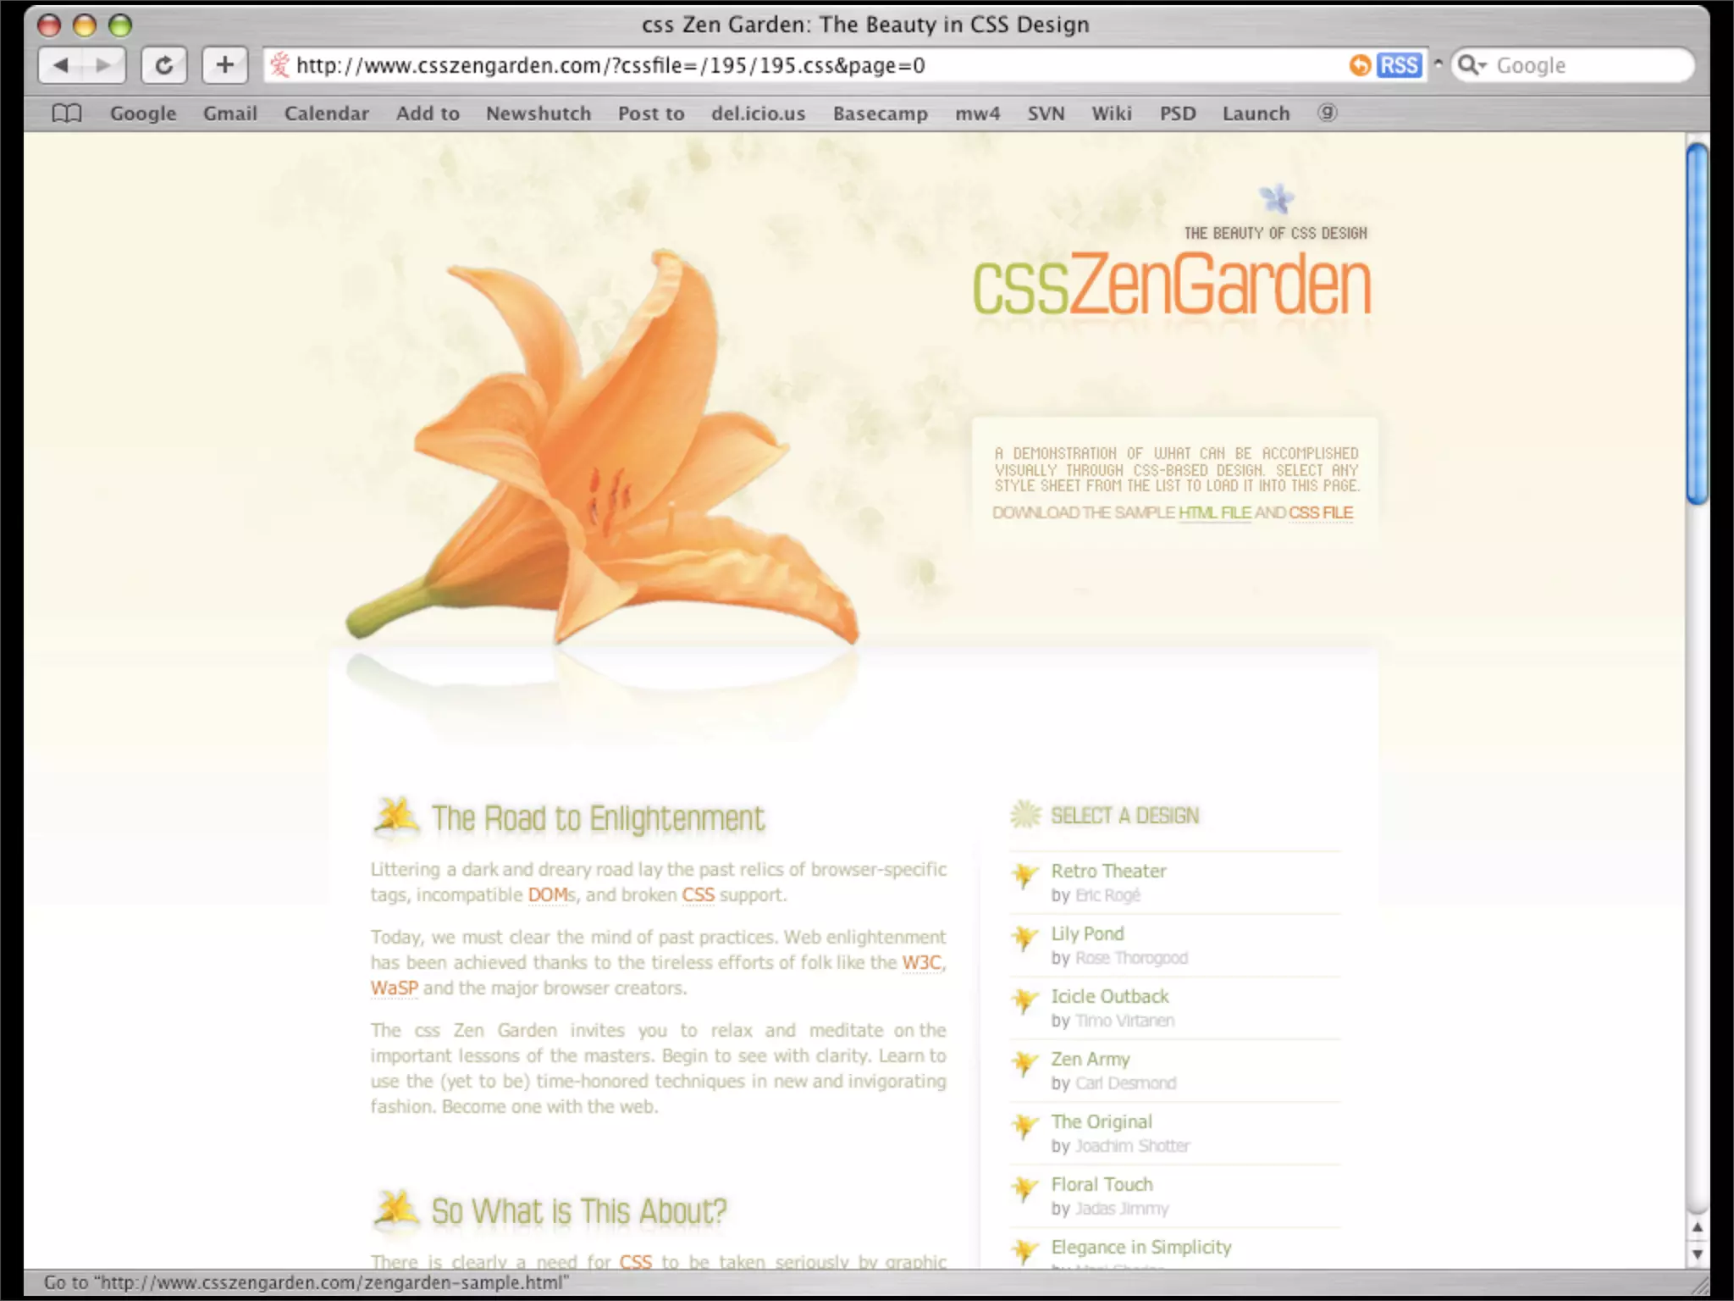Screen dimensions: 1734x1301
Task: Open the SVN bookmark
Action: pyautogui.click(x=1046, y=113)
